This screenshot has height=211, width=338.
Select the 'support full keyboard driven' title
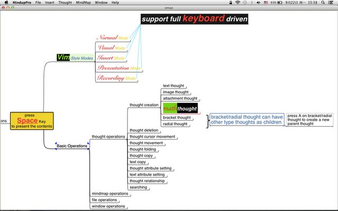(194, 19)
